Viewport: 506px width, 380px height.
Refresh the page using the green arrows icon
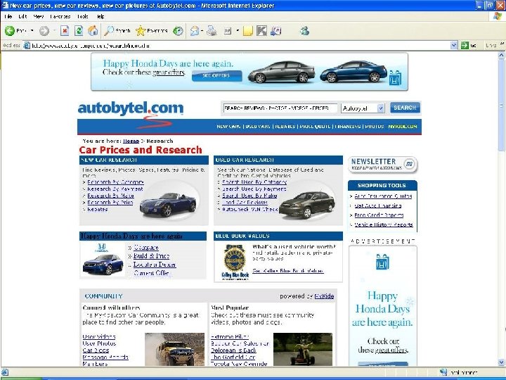coord(79,31)
